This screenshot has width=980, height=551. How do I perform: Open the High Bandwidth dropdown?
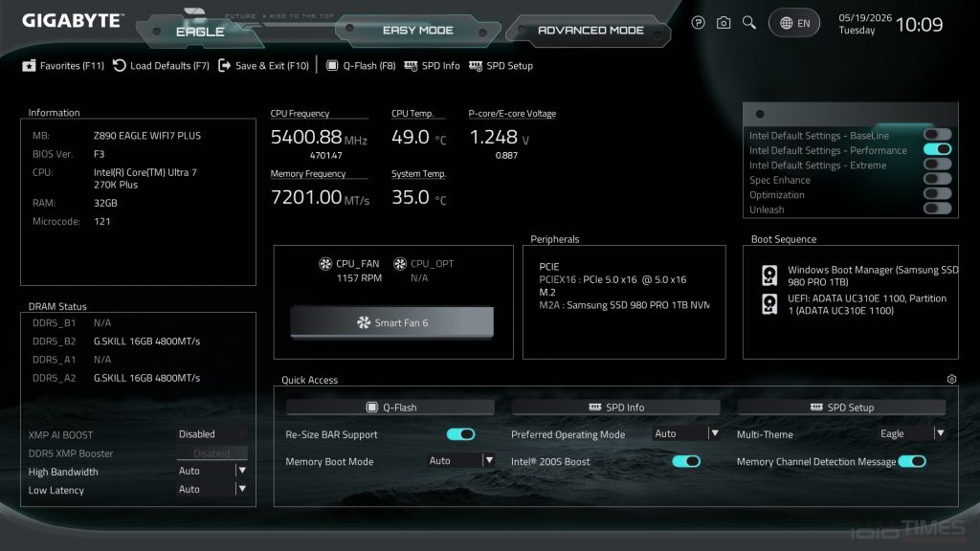(212, 471)
